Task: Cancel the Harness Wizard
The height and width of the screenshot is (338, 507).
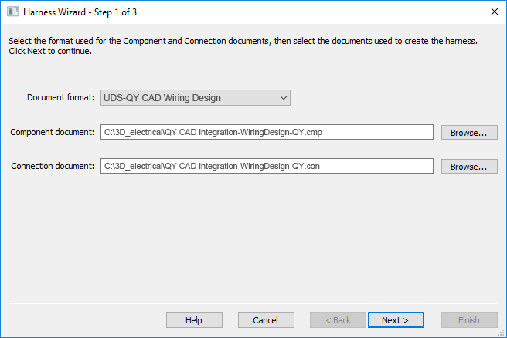Action: pos(265,320)
